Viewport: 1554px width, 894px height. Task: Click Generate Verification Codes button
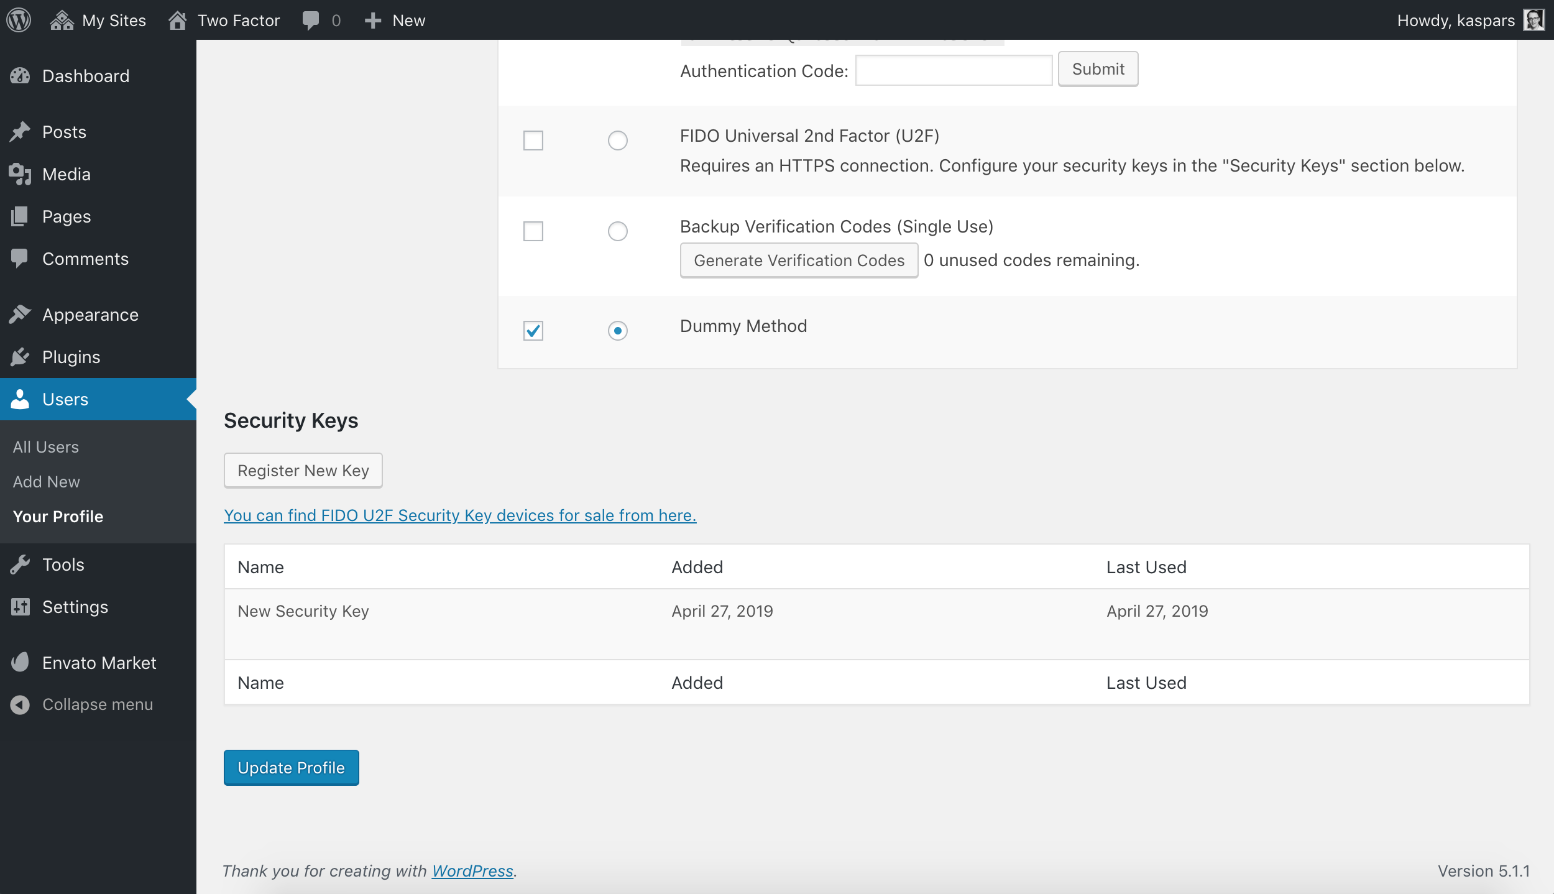(x=798, y=259)
